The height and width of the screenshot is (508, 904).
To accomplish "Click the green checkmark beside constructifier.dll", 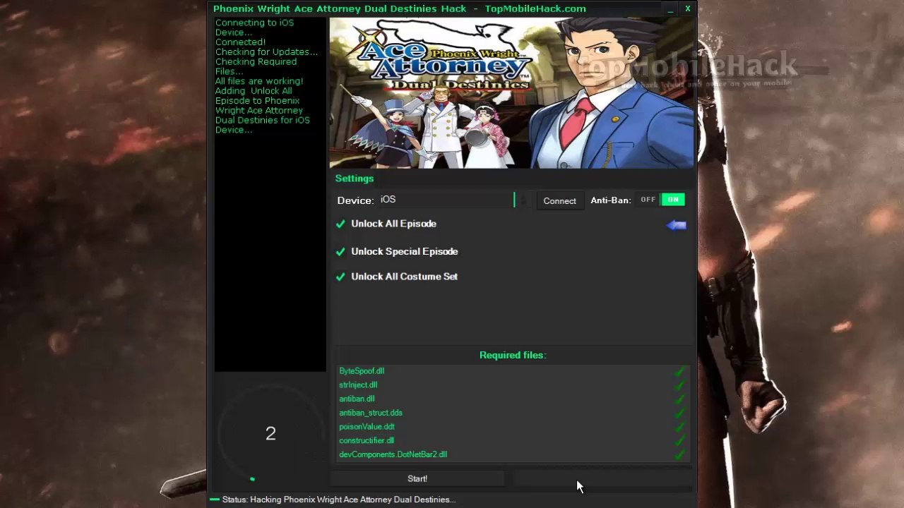I will click(679, 441).
